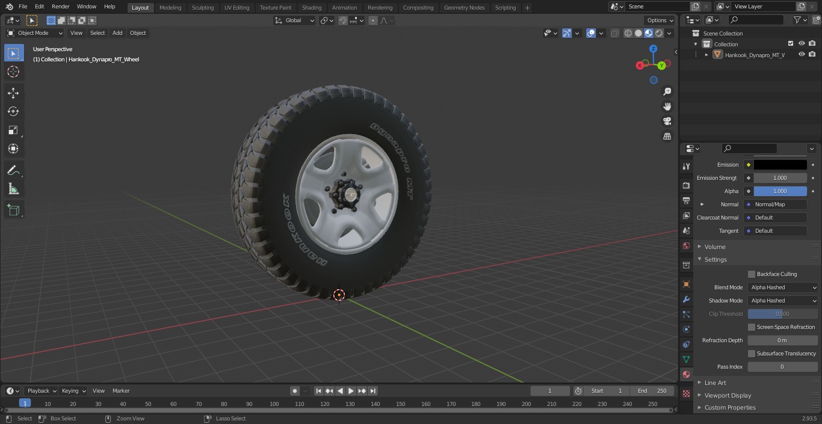This screenshot has height=424, width=822.
Task: Select the Measure tool
Action: tap(13, 189)
